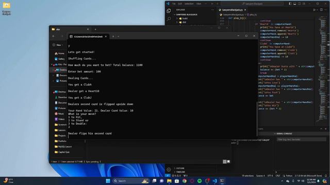The image size is (330, 185).
Task: Open the Manage gear icon in VS Code
Action: coord(169,170)
